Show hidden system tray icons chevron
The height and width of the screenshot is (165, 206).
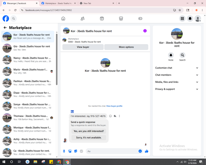pyautogui.click(x=178, y=162)
